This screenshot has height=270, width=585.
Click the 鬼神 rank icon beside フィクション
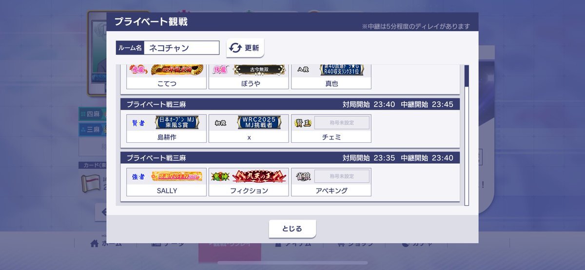(220, 176)
